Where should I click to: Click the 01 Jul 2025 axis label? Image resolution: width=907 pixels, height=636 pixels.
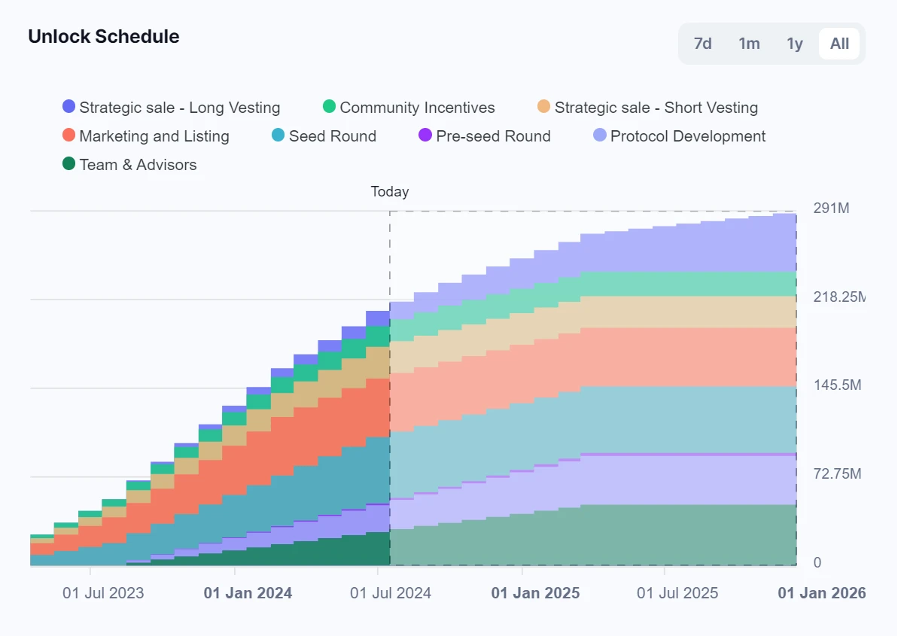[677, 593]
